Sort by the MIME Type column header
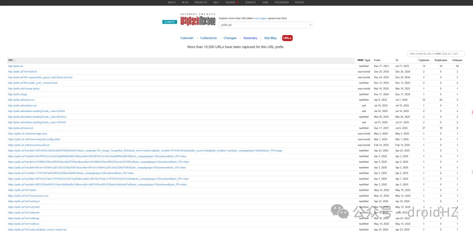This screenshot has height=231, width=473. [x=364, y=60]
